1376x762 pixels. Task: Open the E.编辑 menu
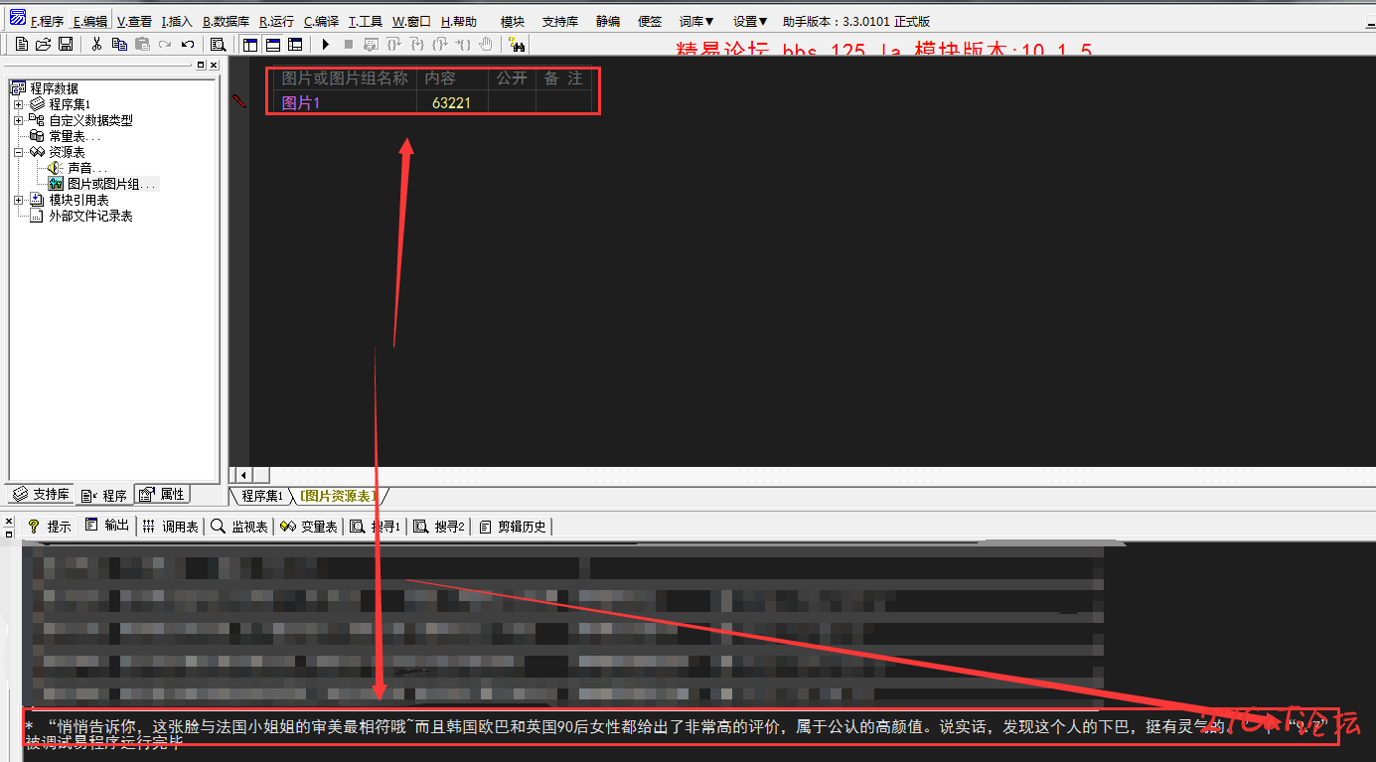90,21
